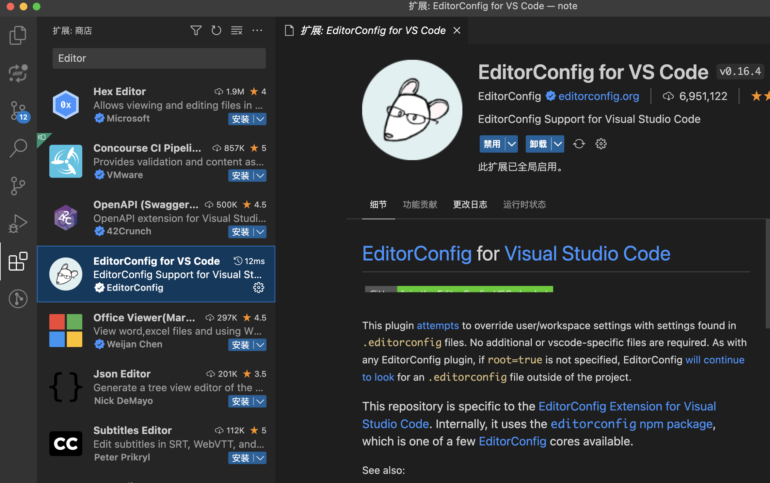Expand install options for Json Editor

click(x=260, y=402)
